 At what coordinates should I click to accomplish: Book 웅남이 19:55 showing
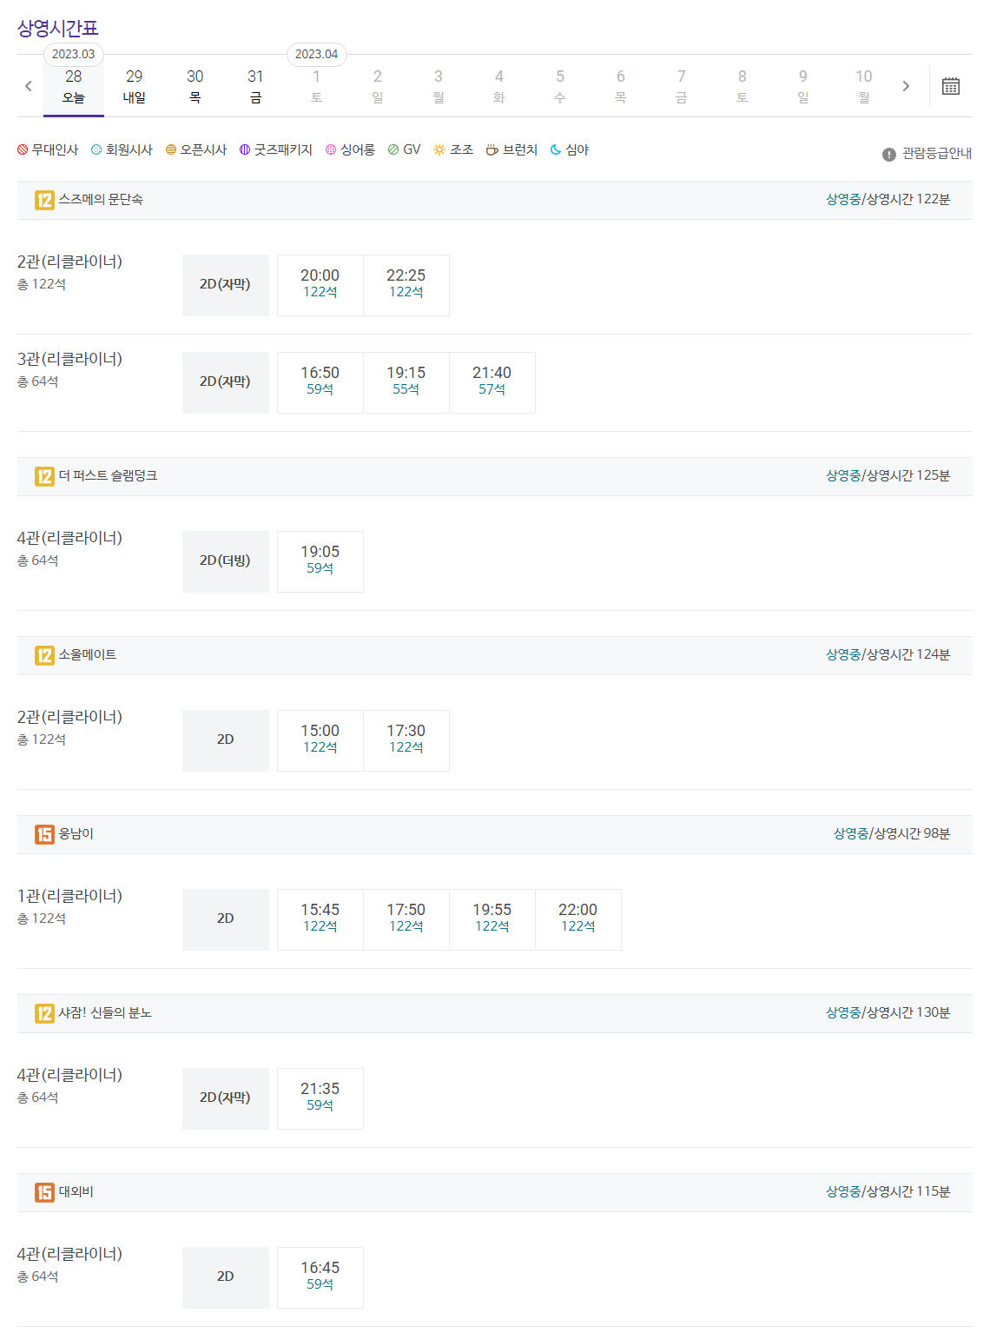[492, 919]
